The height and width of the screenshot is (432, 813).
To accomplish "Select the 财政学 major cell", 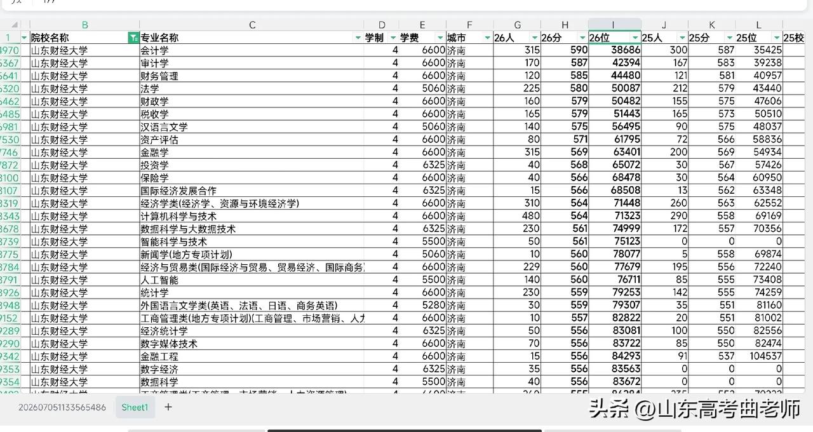I will click(252, 101).
